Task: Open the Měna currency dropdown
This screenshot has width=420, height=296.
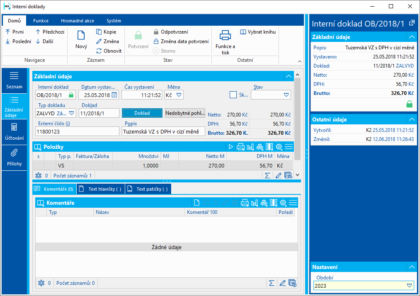Action: [179, 95]
